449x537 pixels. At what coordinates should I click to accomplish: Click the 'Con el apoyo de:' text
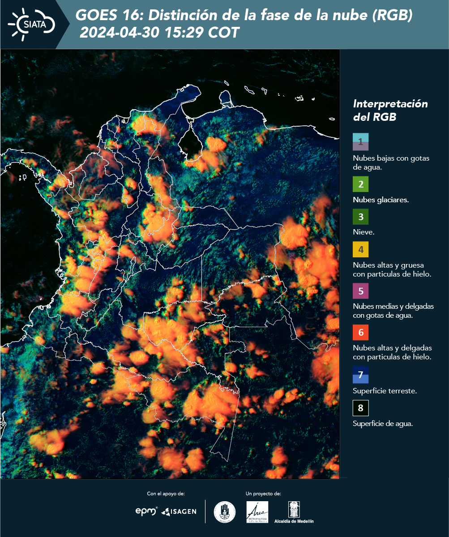(166, 494)
